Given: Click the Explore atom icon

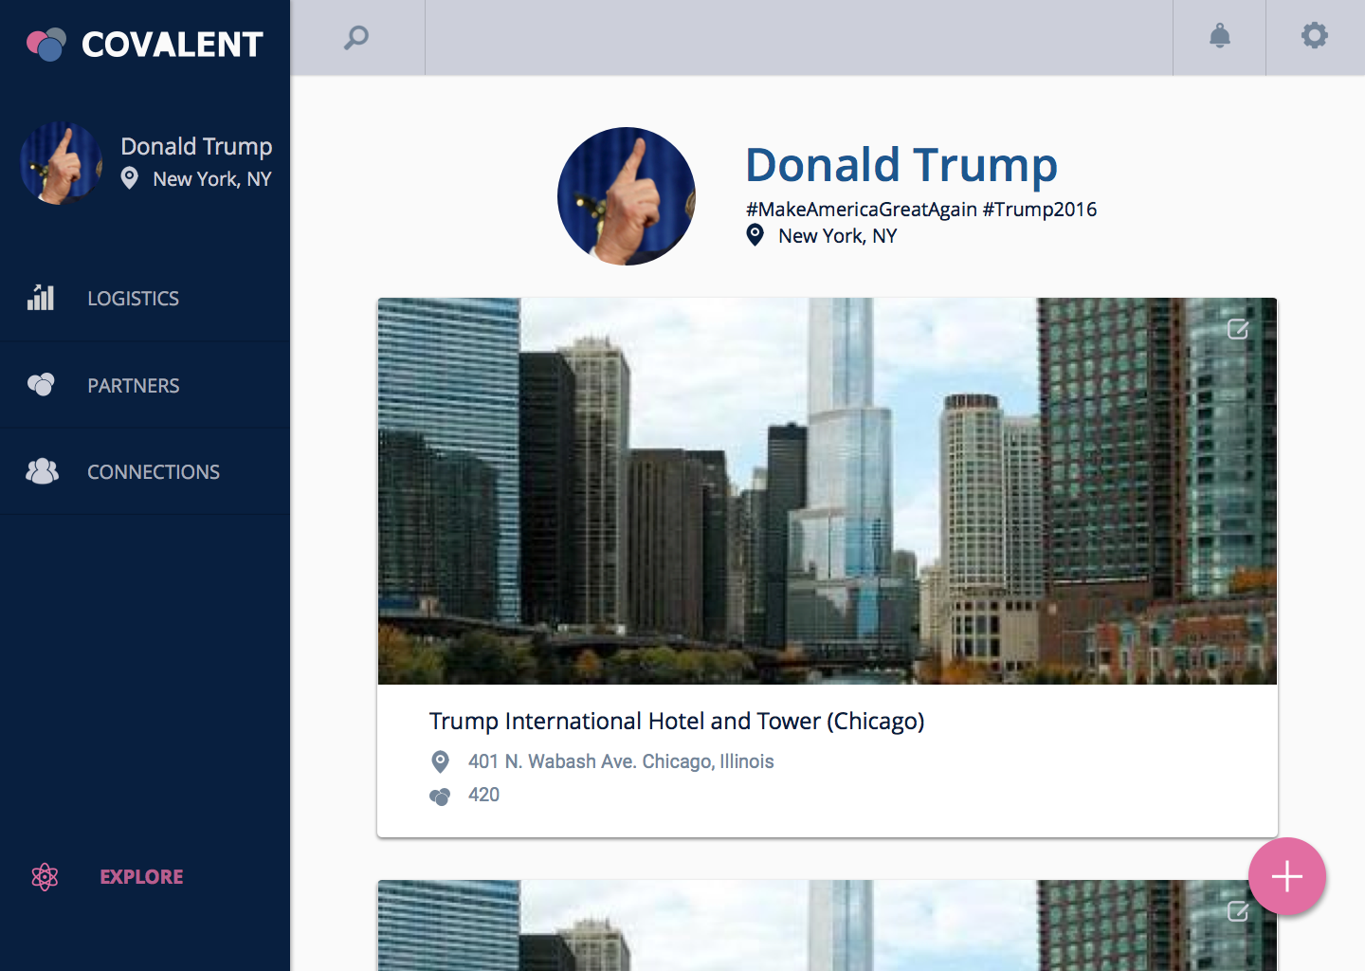Looking at the screenshot, I should [45, 877].
